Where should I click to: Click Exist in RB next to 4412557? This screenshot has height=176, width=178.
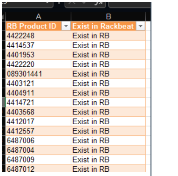108,131
